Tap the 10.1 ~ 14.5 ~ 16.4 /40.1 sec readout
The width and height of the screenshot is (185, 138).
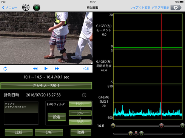tap(46, 77)
